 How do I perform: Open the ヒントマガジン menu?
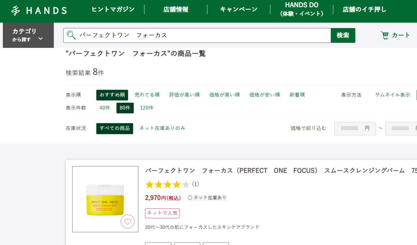[113, 9]
